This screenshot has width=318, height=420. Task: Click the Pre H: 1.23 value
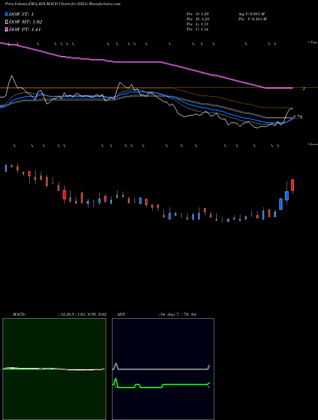click(198, 19)
